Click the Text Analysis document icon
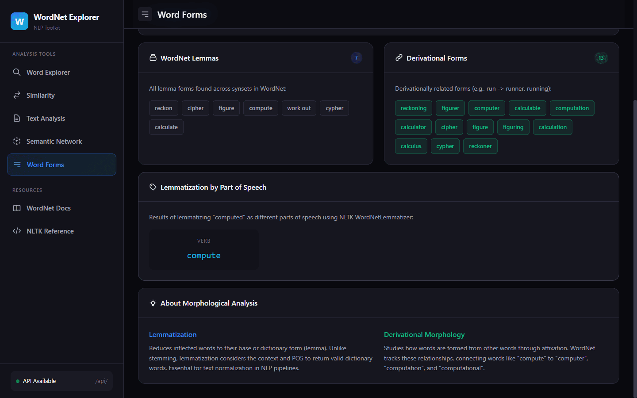 17,118
